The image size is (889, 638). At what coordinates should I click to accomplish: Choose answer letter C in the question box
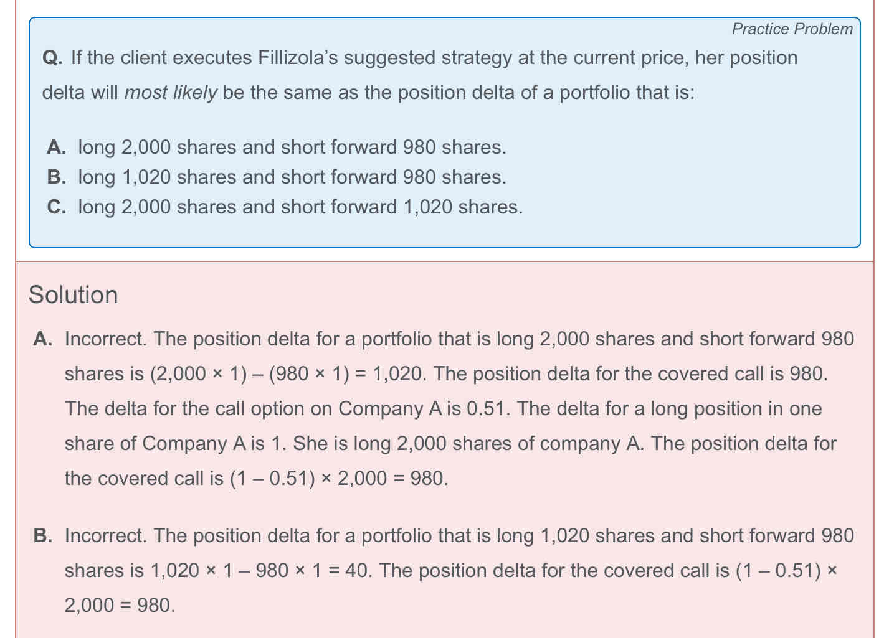tap(56, 207)
